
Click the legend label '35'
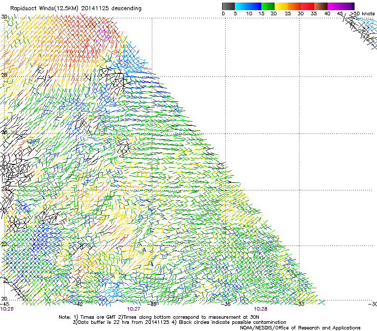(x=314, y=14)
